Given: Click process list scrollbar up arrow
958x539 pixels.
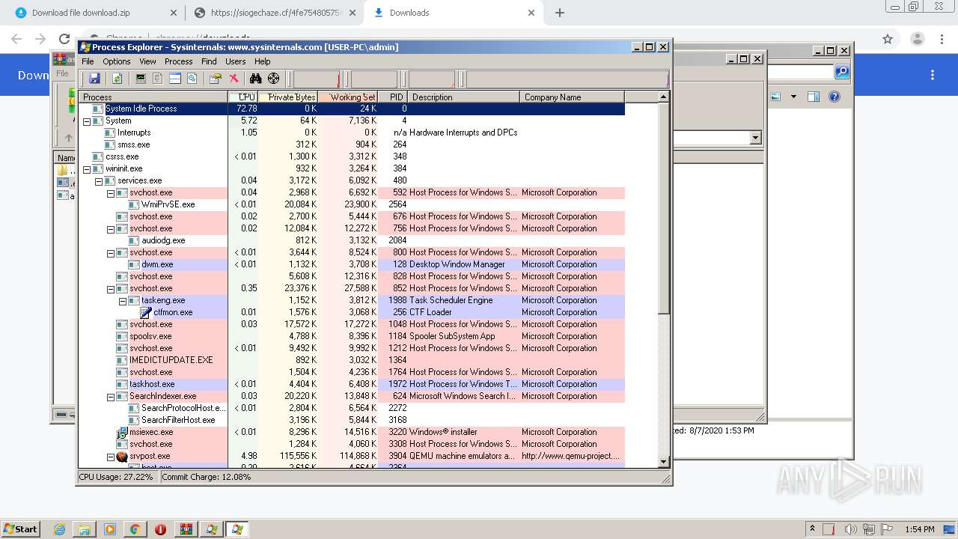Looking at the screenshot, I should click(663, 97).
